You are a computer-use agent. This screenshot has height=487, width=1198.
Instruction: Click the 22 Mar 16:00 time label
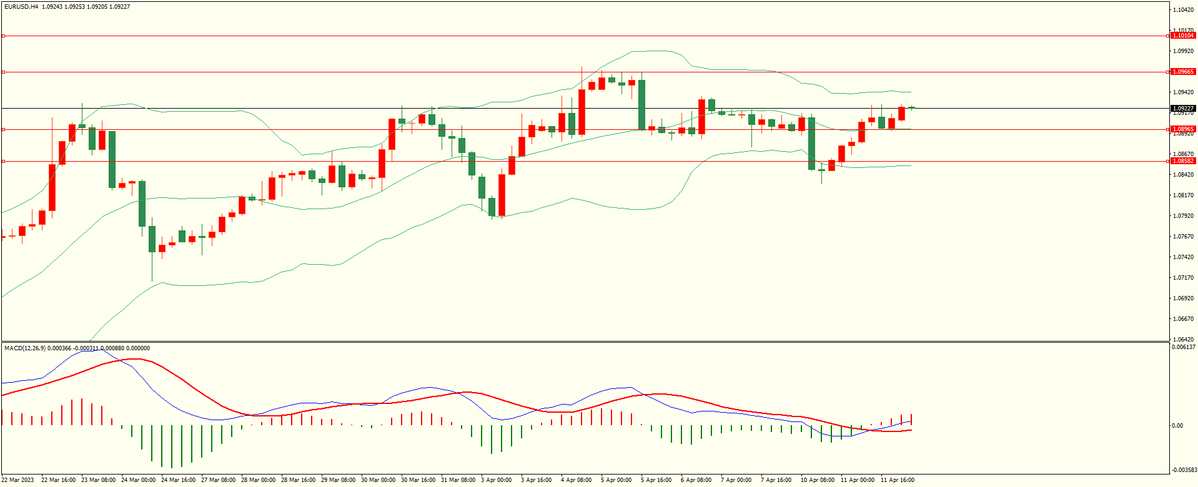coord(58,480)
